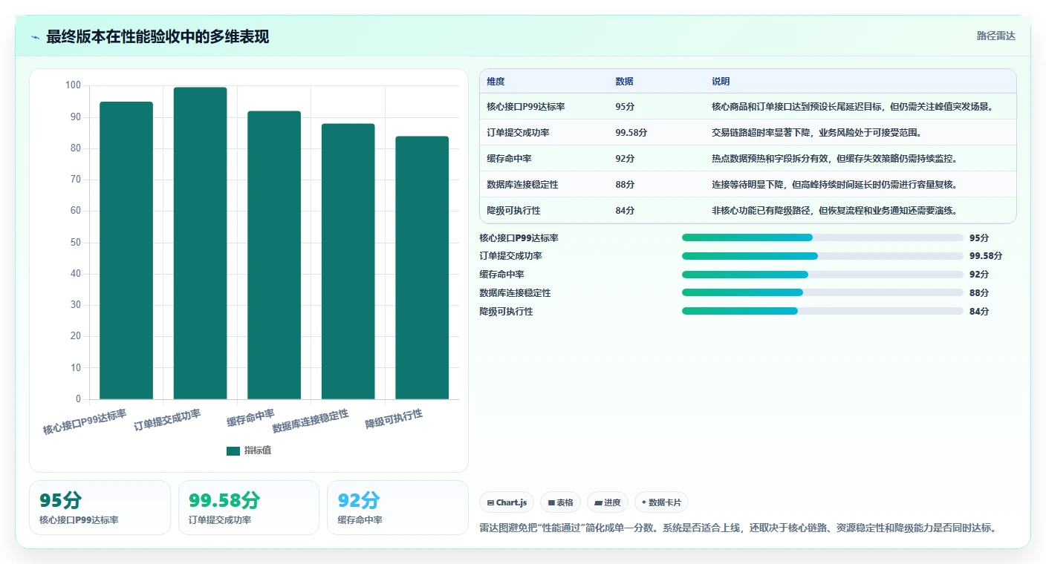Click the 数据库连接稳定性 bar in chart

click(348, 261)
